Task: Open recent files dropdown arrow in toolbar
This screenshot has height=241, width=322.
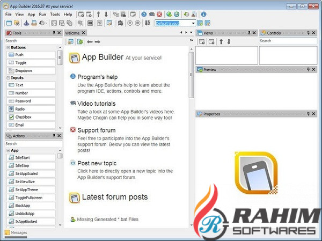Action: (46, 23)
